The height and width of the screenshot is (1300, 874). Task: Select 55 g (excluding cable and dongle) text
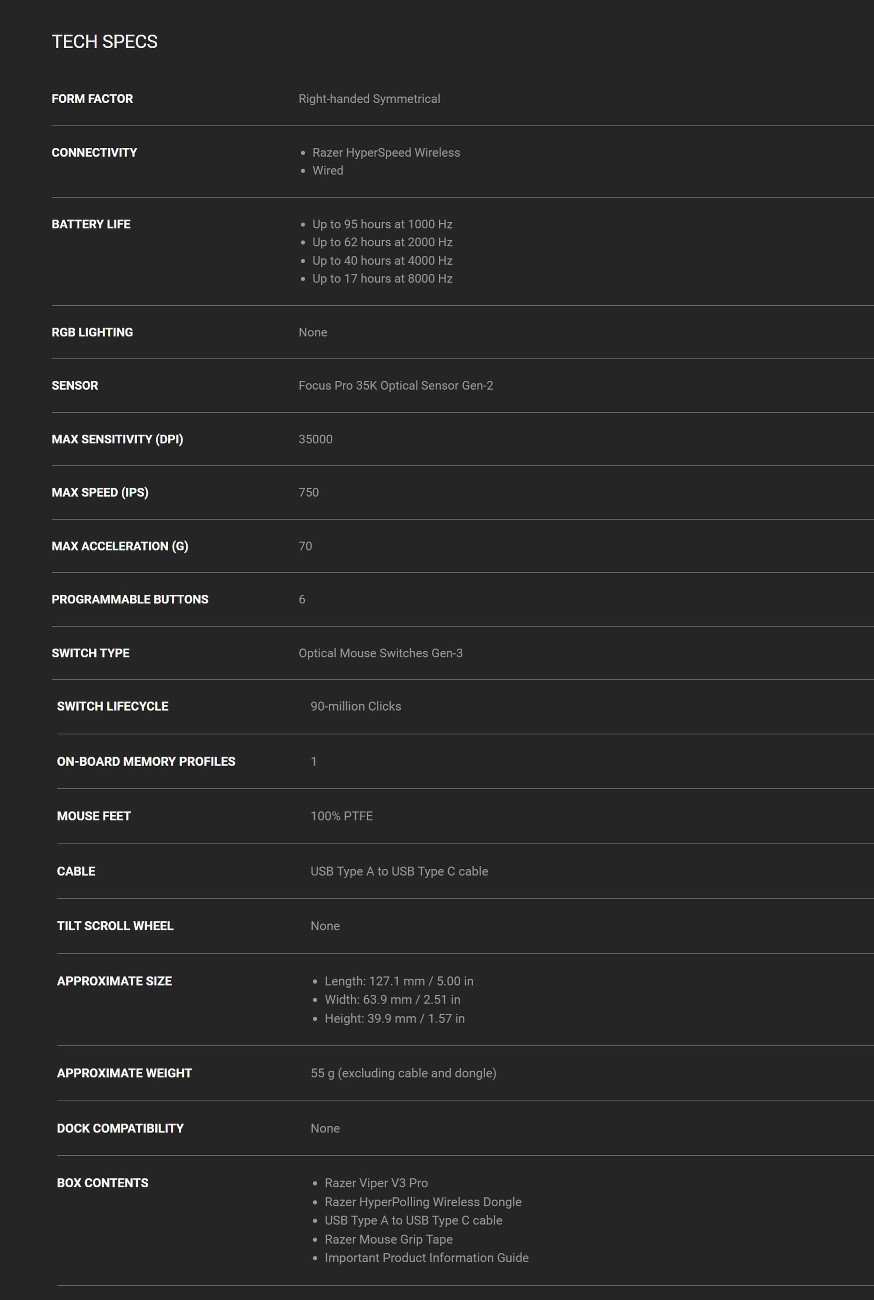pos(403,1073)
